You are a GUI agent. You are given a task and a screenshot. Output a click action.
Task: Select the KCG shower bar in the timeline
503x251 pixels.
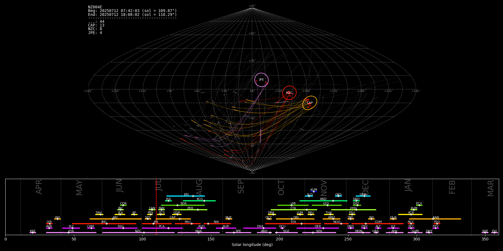pyautogui.click(x=199, y=201)
